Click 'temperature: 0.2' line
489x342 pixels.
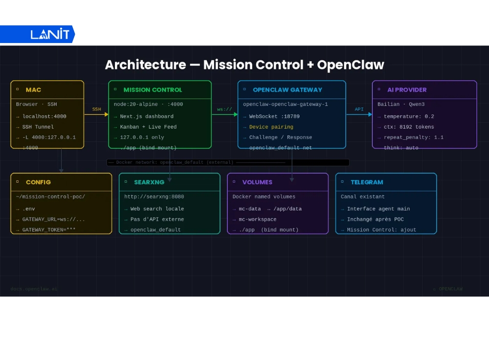[x=409, y=116]
